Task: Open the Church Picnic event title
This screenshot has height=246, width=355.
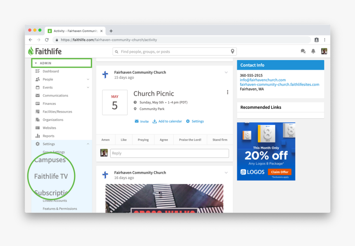Action: [x=154, y=94]
